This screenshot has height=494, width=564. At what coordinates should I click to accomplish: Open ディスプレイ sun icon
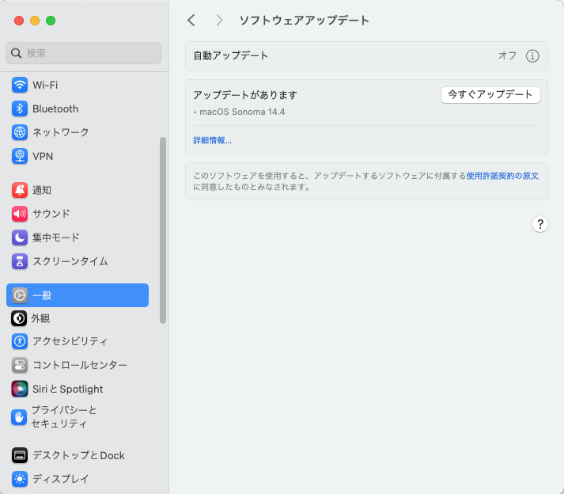20,479
